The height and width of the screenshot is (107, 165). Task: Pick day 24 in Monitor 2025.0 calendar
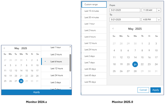(156, 64)
